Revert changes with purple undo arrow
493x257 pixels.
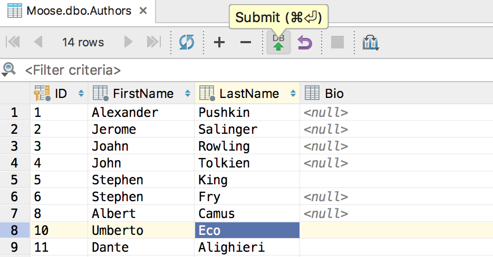(305, 43)
